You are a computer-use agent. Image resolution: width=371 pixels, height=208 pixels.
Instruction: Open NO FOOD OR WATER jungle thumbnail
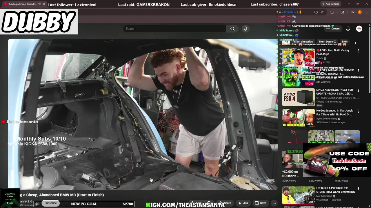(x=299, y=118)
